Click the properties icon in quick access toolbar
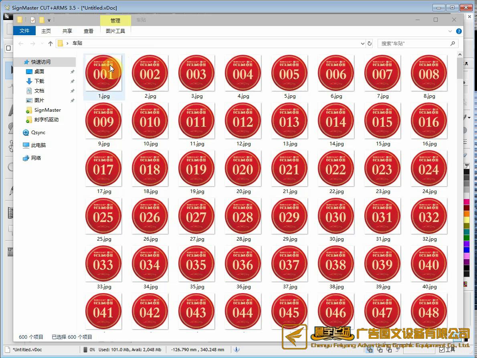 [33, 20]
